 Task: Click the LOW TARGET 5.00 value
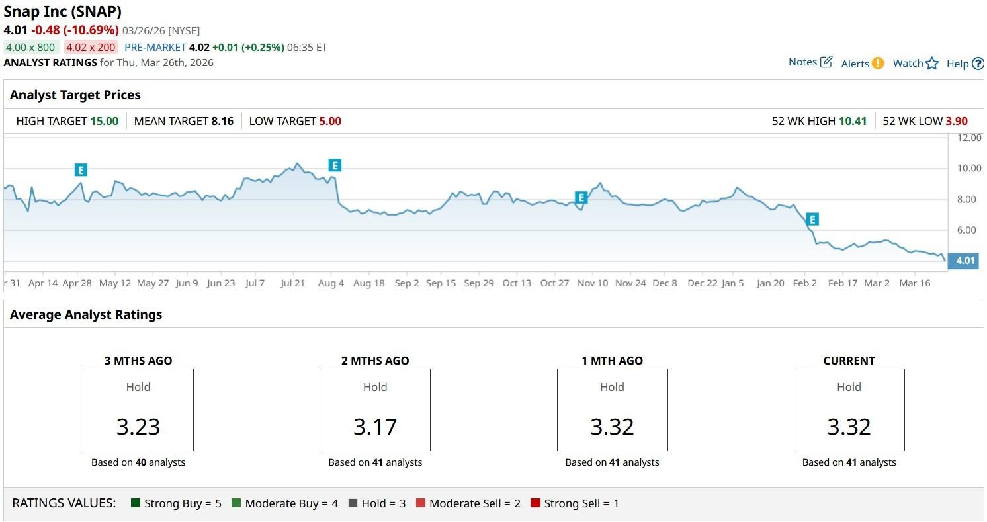[330, 121]
